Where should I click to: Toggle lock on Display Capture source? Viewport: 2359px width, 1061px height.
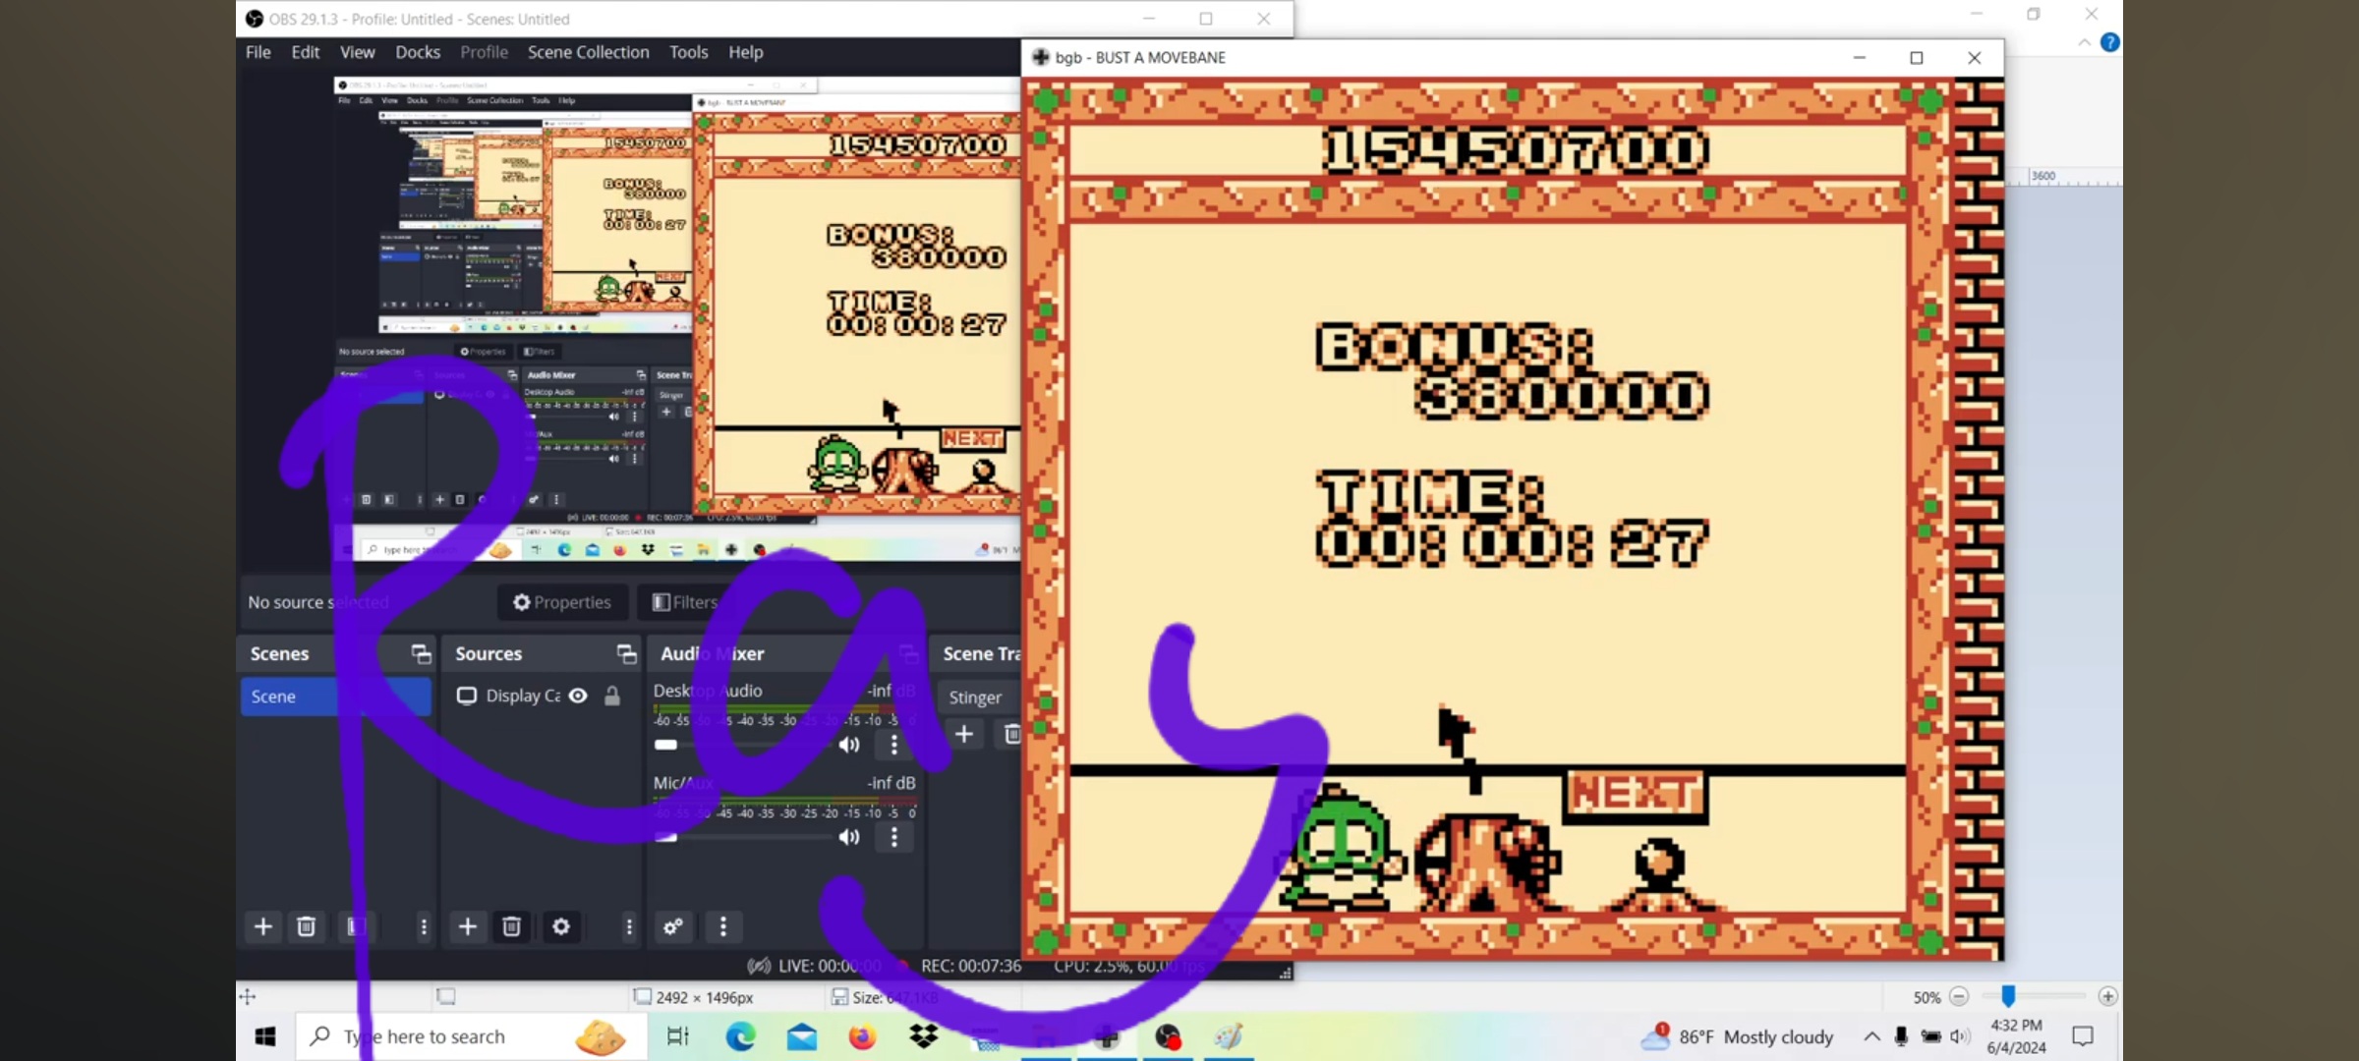612,696
